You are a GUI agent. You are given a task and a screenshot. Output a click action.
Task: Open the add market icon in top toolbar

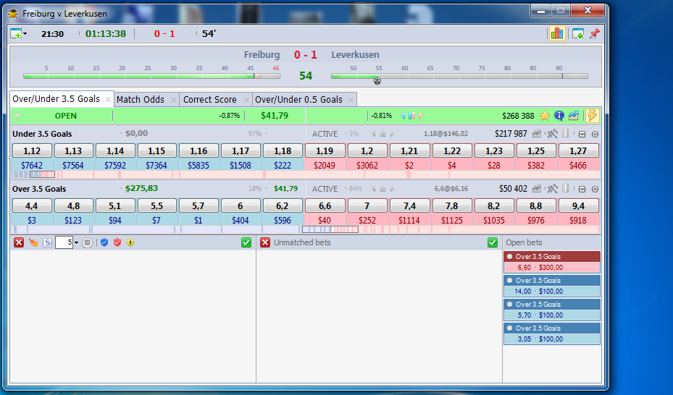click(16, 34)
